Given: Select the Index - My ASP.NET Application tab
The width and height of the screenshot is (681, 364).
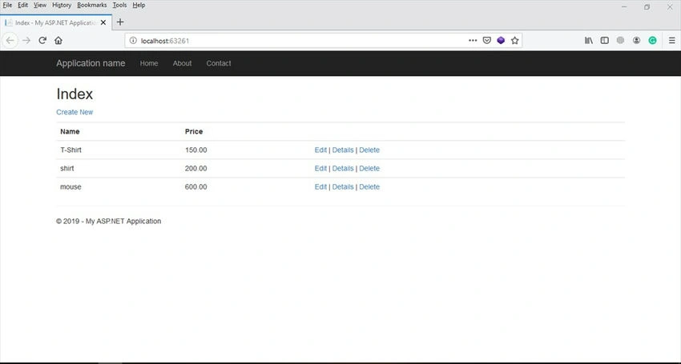Looking at the screenshot, I should click(x=55, y=22).
